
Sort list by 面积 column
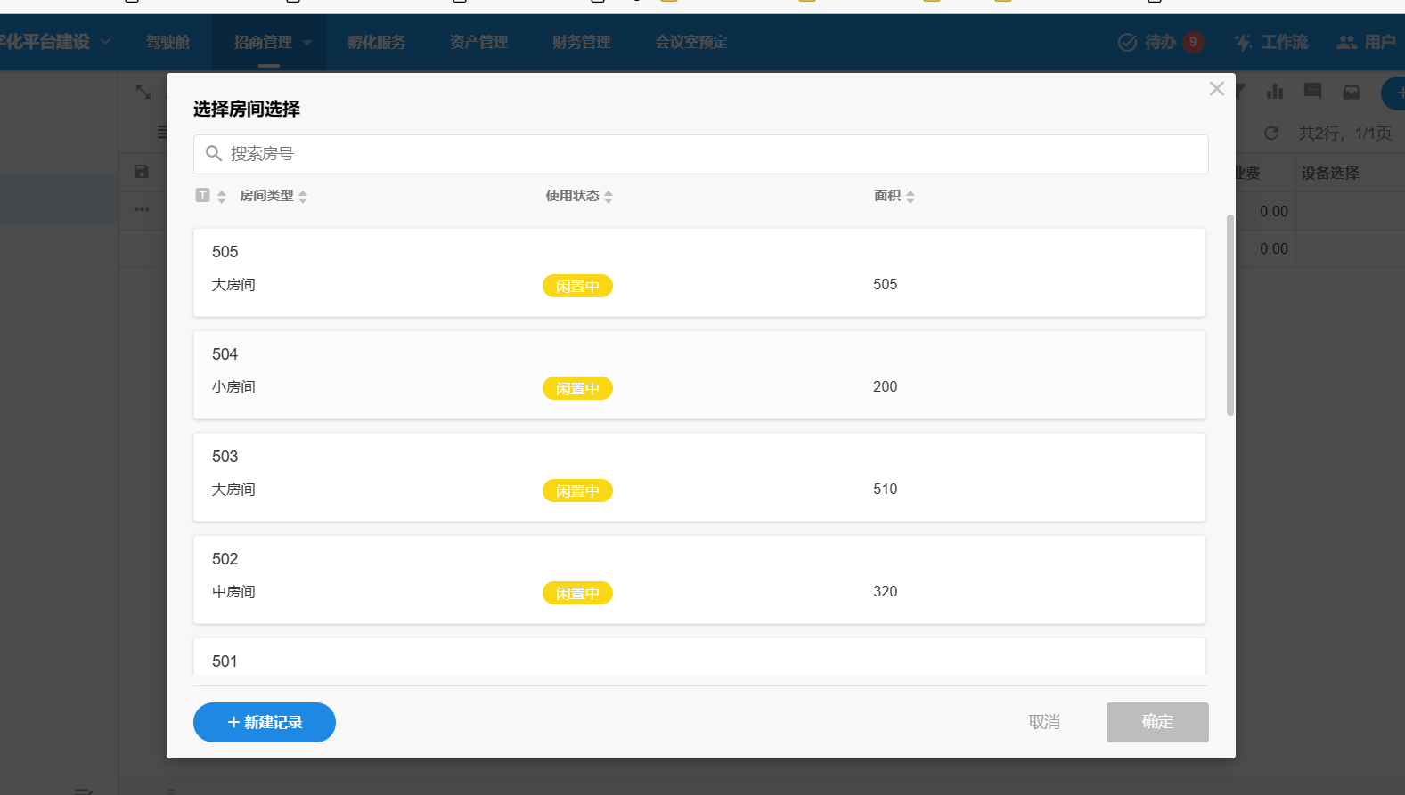911,197
